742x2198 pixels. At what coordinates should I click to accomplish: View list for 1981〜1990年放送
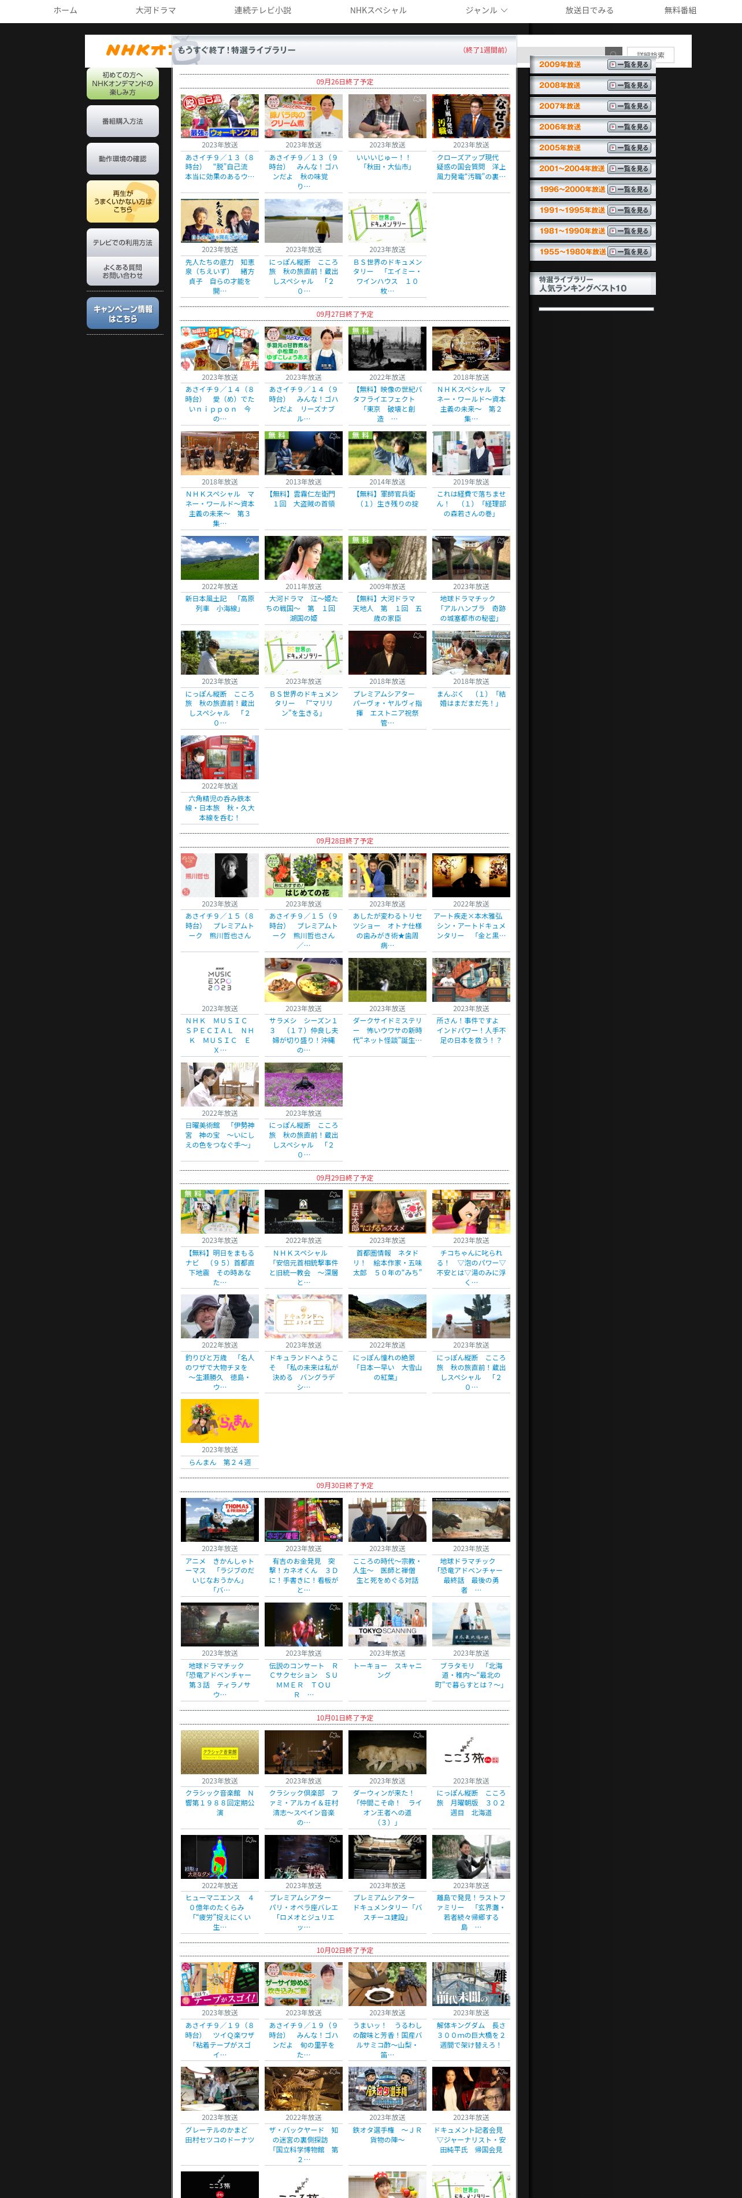[629, 231]
